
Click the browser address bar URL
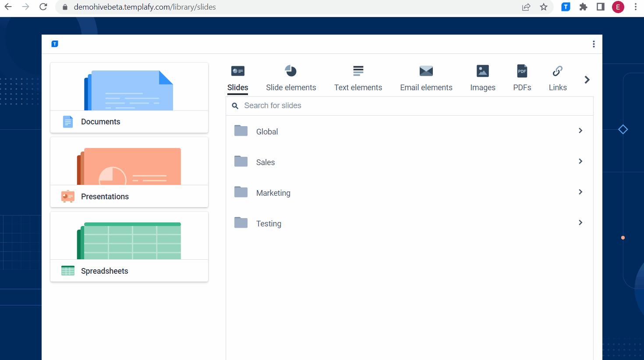[x=145, y=7]
